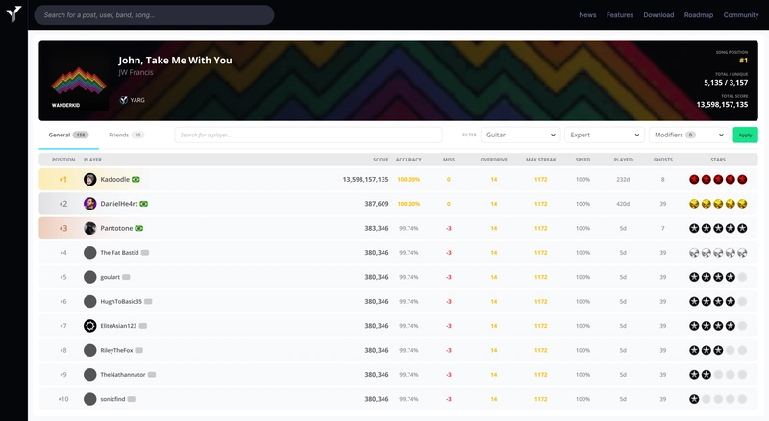Sort by the PLAYED column header
769x421 pixels.
623,160
